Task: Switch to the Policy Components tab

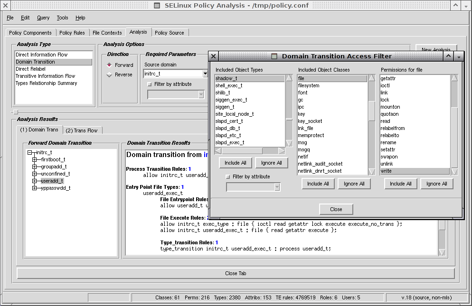Action: 30,33
